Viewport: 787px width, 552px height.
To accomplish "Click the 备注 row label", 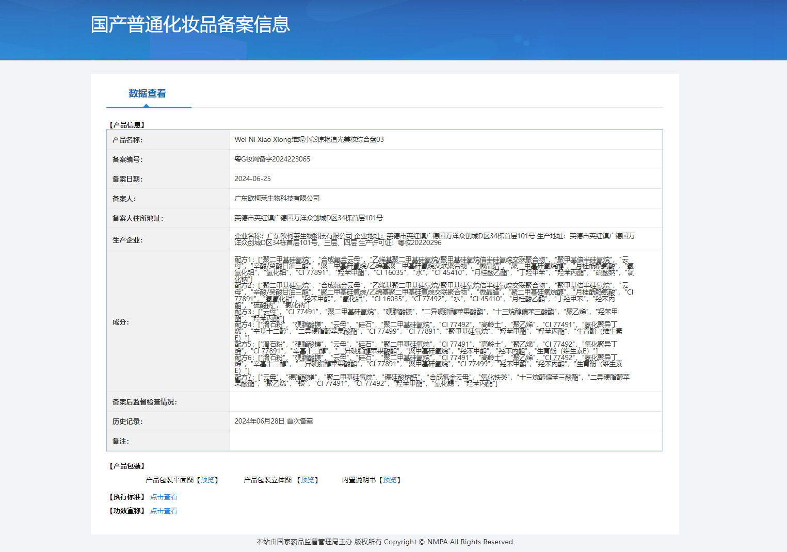I will (121, 441).
